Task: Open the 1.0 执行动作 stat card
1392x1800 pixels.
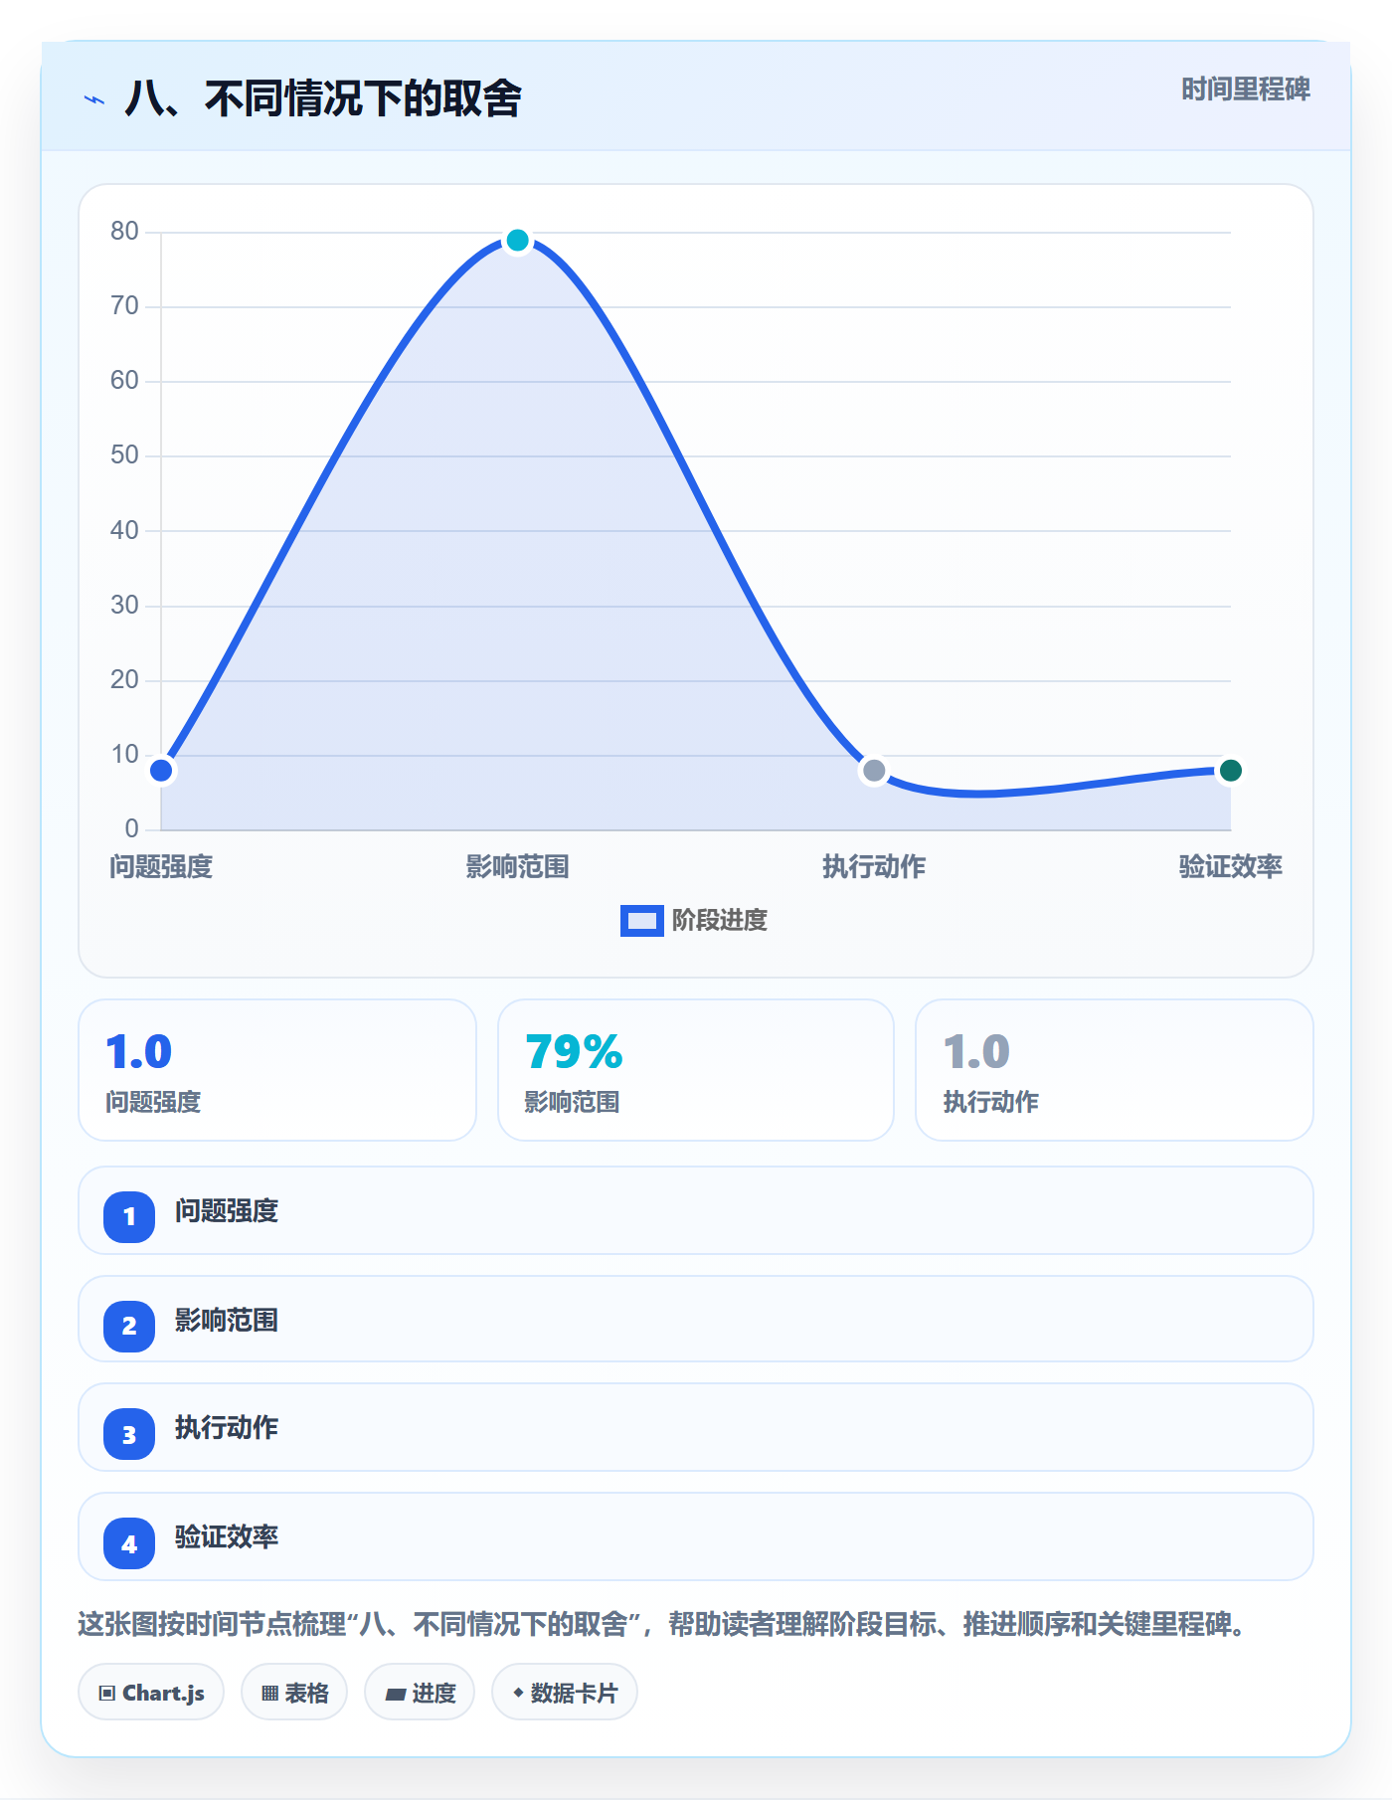Action: point(1115,1070)
